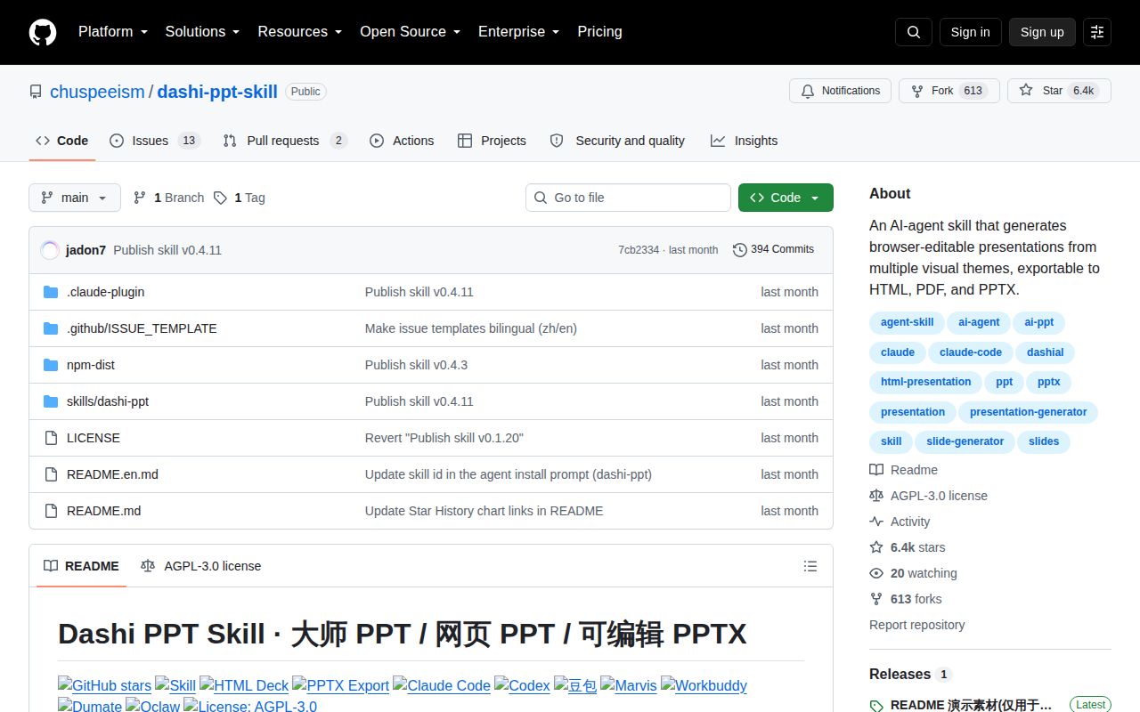
Task: Open the dashi-ppt-skill repository name link
Action: (217, 92)
